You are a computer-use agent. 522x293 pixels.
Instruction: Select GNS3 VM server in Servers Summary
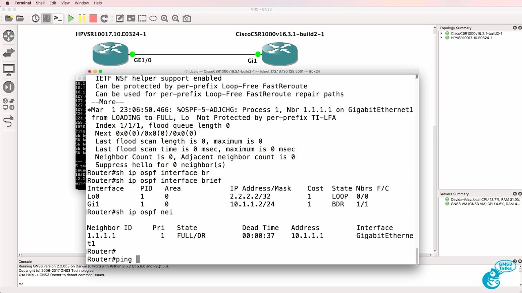click(x=482, y=204)
